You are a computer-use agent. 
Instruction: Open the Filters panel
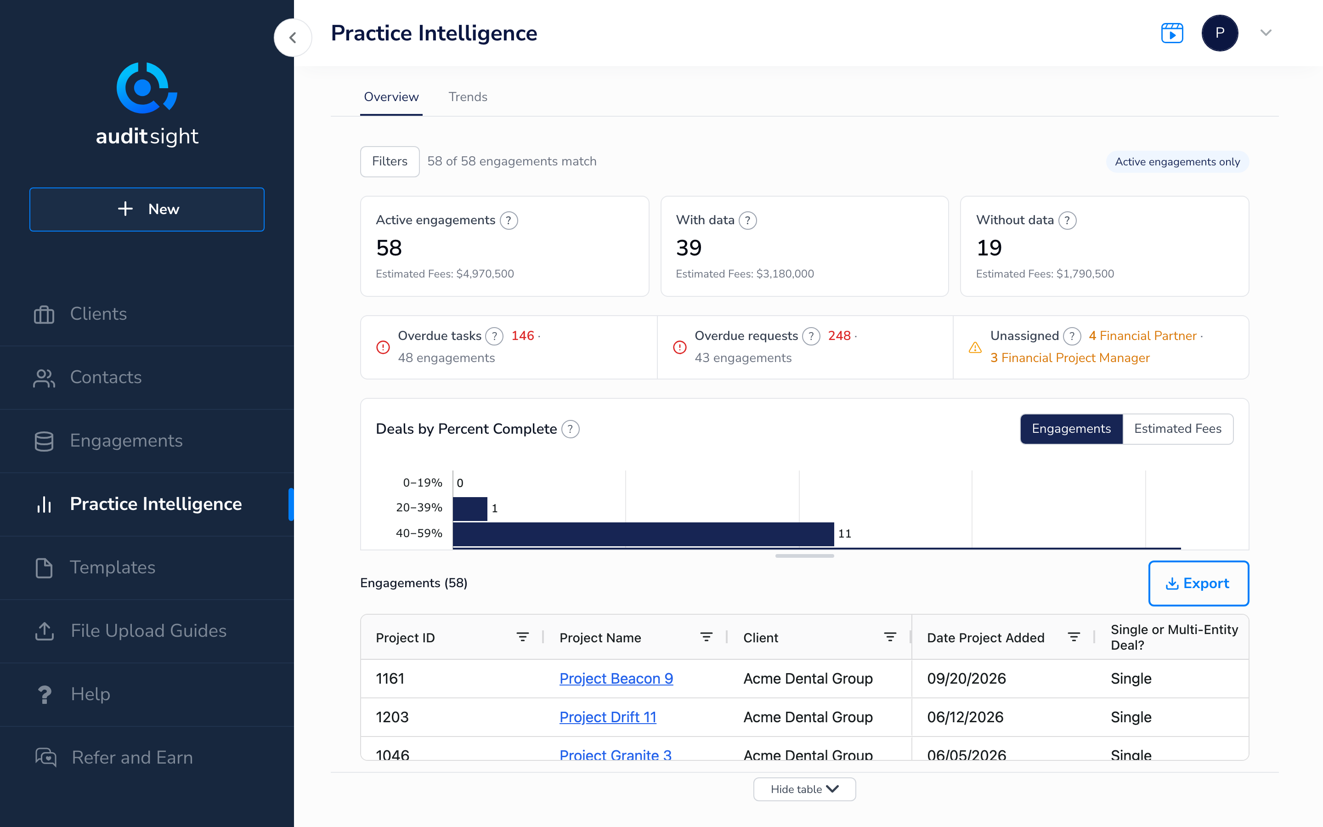click(x=389, y=161)
